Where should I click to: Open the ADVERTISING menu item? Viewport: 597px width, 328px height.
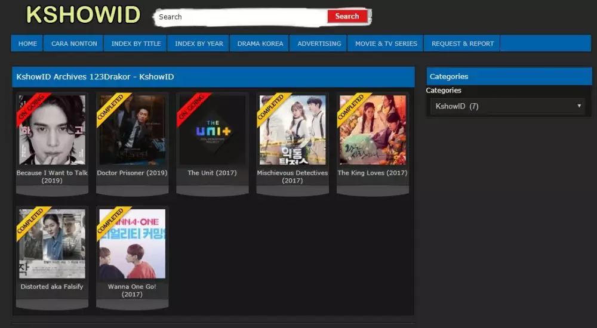319,44
